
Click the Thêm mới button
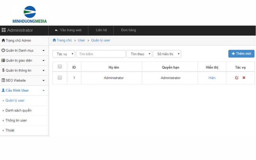coord(241,54)
